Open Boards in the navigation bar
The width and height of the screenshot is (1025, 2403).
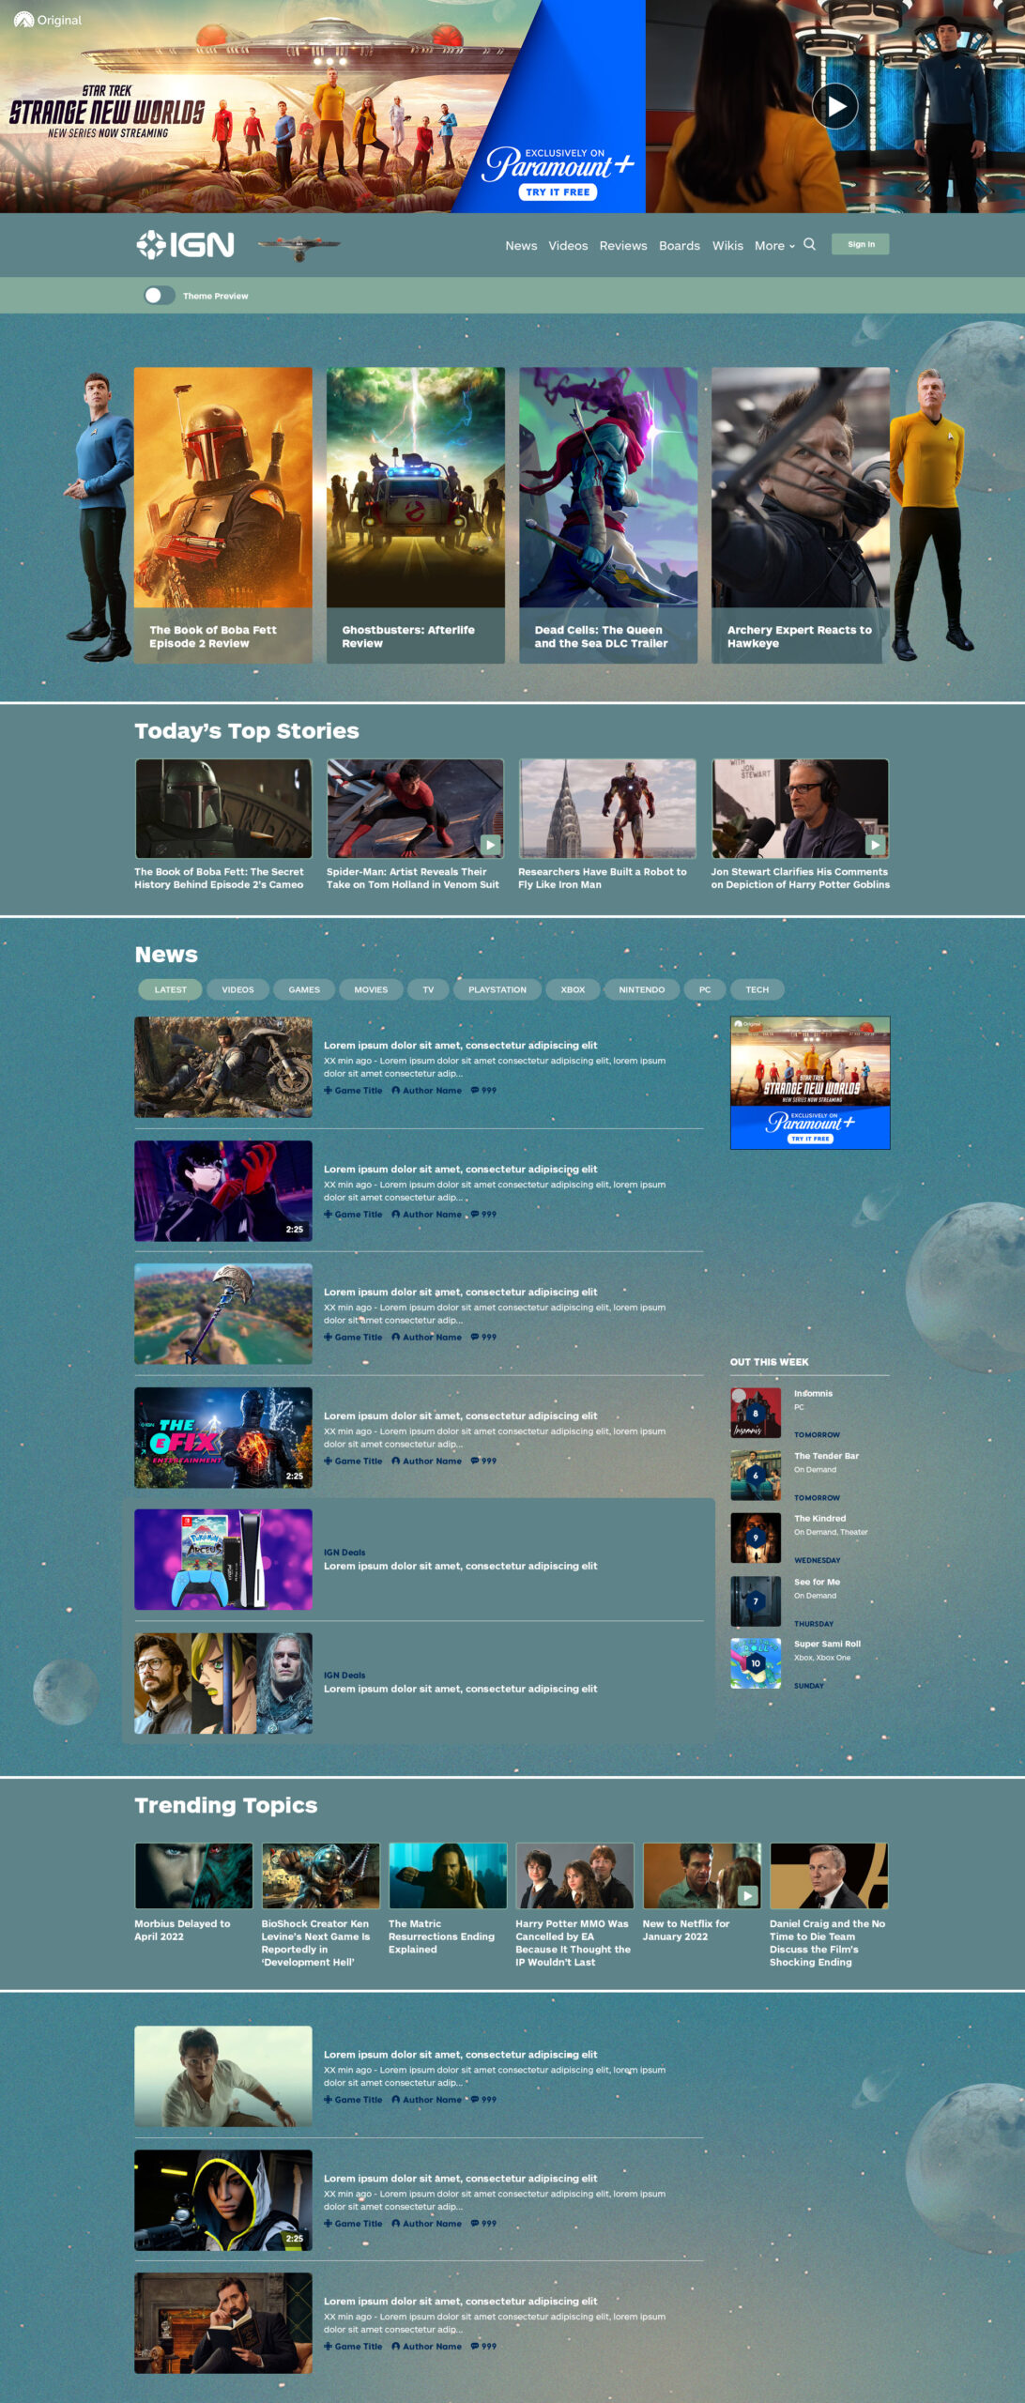click(x=680, y=246)
